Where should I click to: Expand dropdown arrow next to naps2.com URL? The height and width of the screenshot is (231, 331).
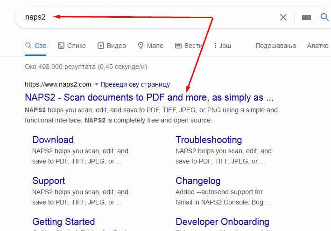coord(97,85)
